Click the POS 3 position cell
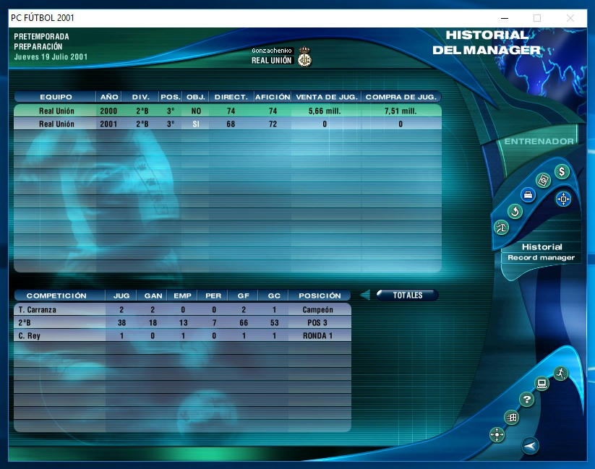595x469 pixels. (317, 322)
